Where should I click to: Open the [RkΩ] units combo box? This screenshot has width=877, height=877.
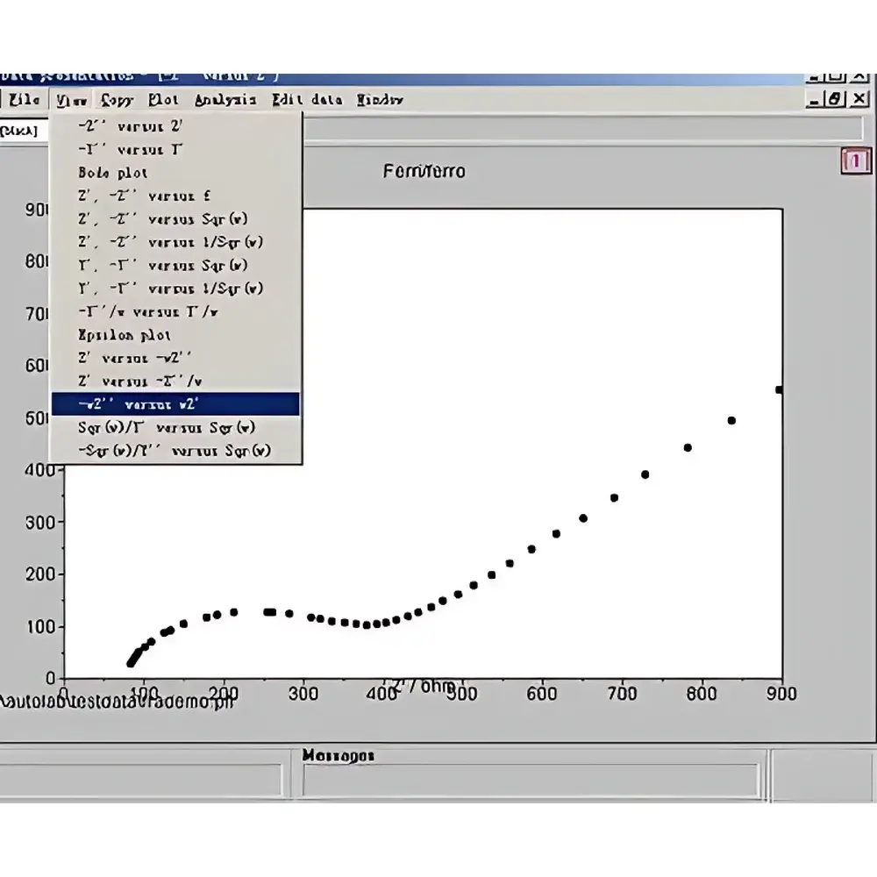pos(22,131)
